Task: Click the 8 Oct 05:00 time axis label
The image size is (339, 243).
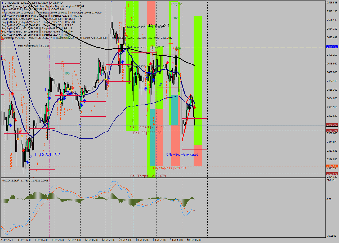Action: pyautogui.click(x=142, y=240)
